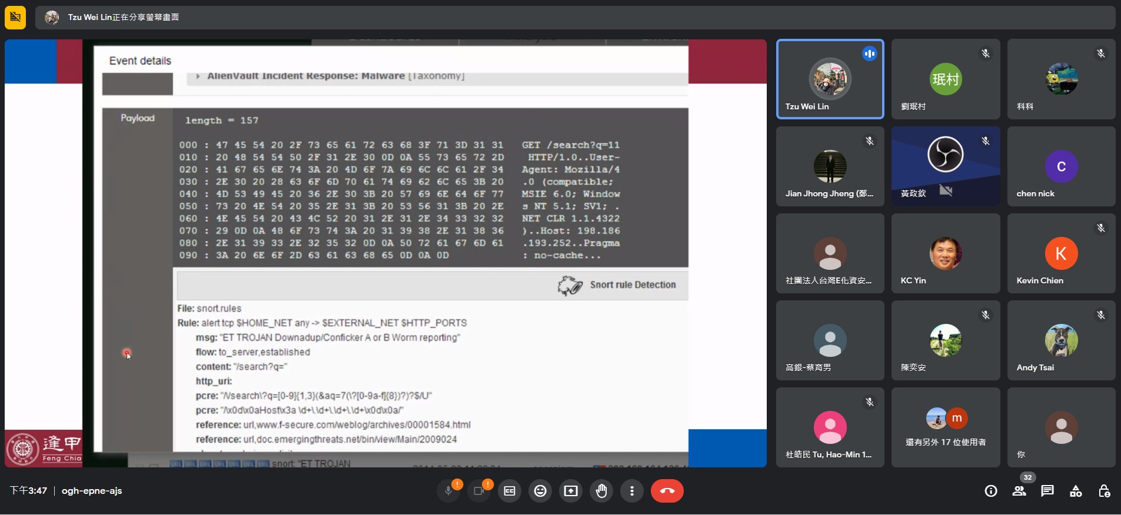This screenshot has height=515, width=1121.
Task: Click the muted mic icon on Kevin Chien tile
Action: click(x=1100, y=228)
